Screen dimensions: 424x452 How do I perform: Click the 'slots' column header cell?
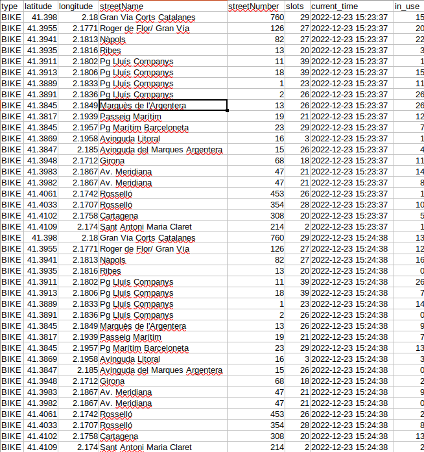(x=298, y=6)
